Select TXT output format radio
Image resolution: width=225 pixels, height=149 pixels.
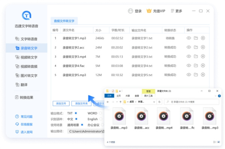point(76,113)
